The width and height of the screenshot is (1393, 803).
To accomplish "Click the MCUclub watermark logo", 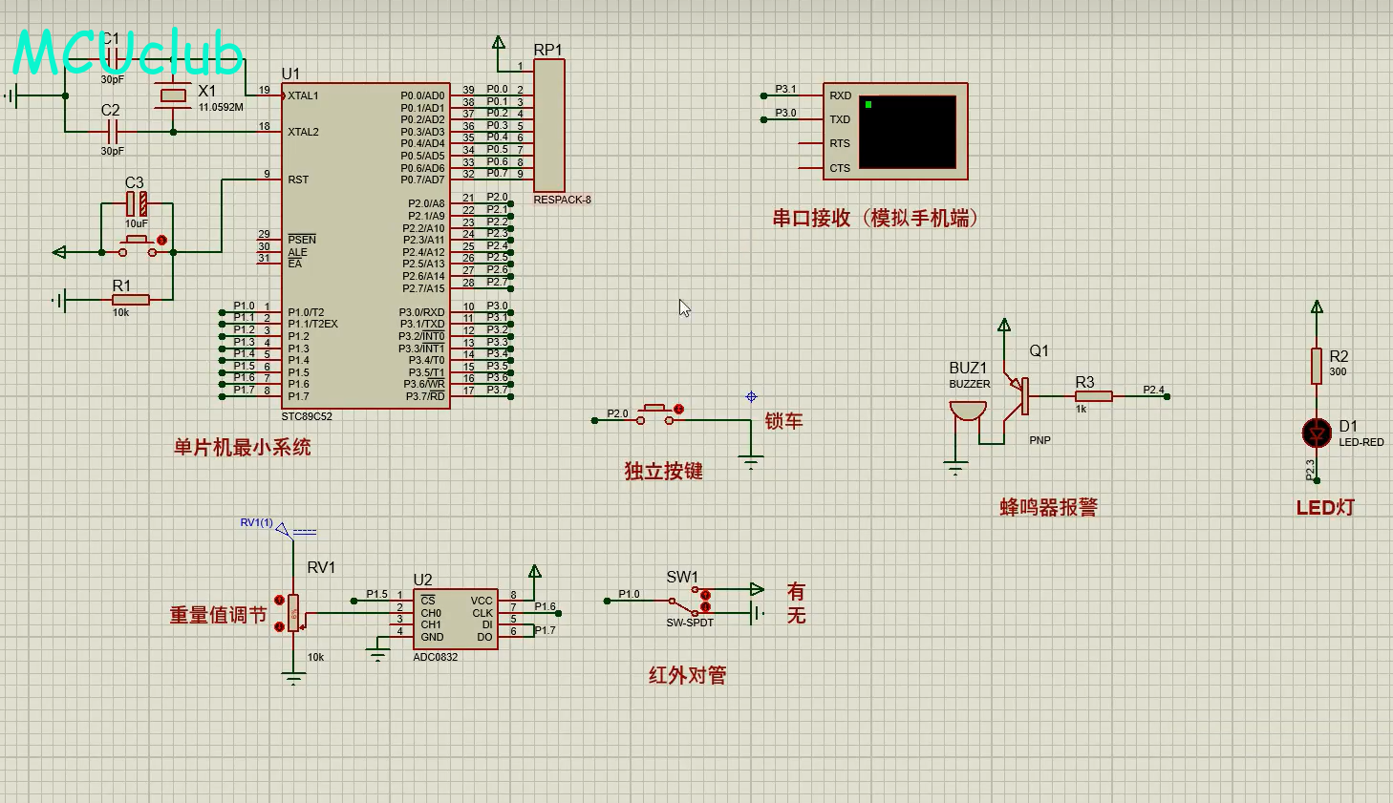I will tap(128, 53).
